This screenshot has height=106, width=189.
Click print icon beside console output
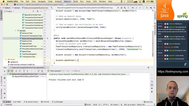152,88
